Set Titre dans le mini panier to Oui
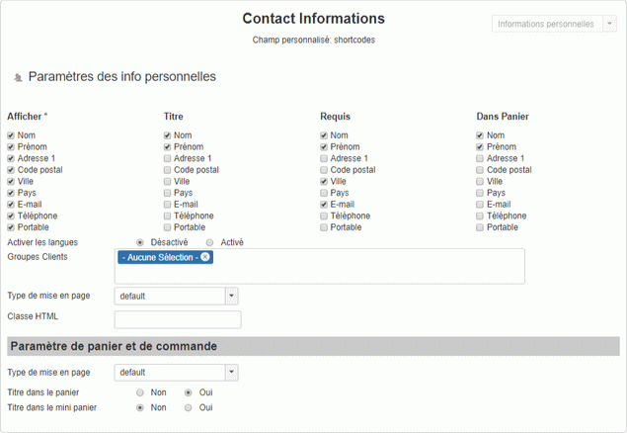Screen dimensions: 627x433 [x=188, y=406]
